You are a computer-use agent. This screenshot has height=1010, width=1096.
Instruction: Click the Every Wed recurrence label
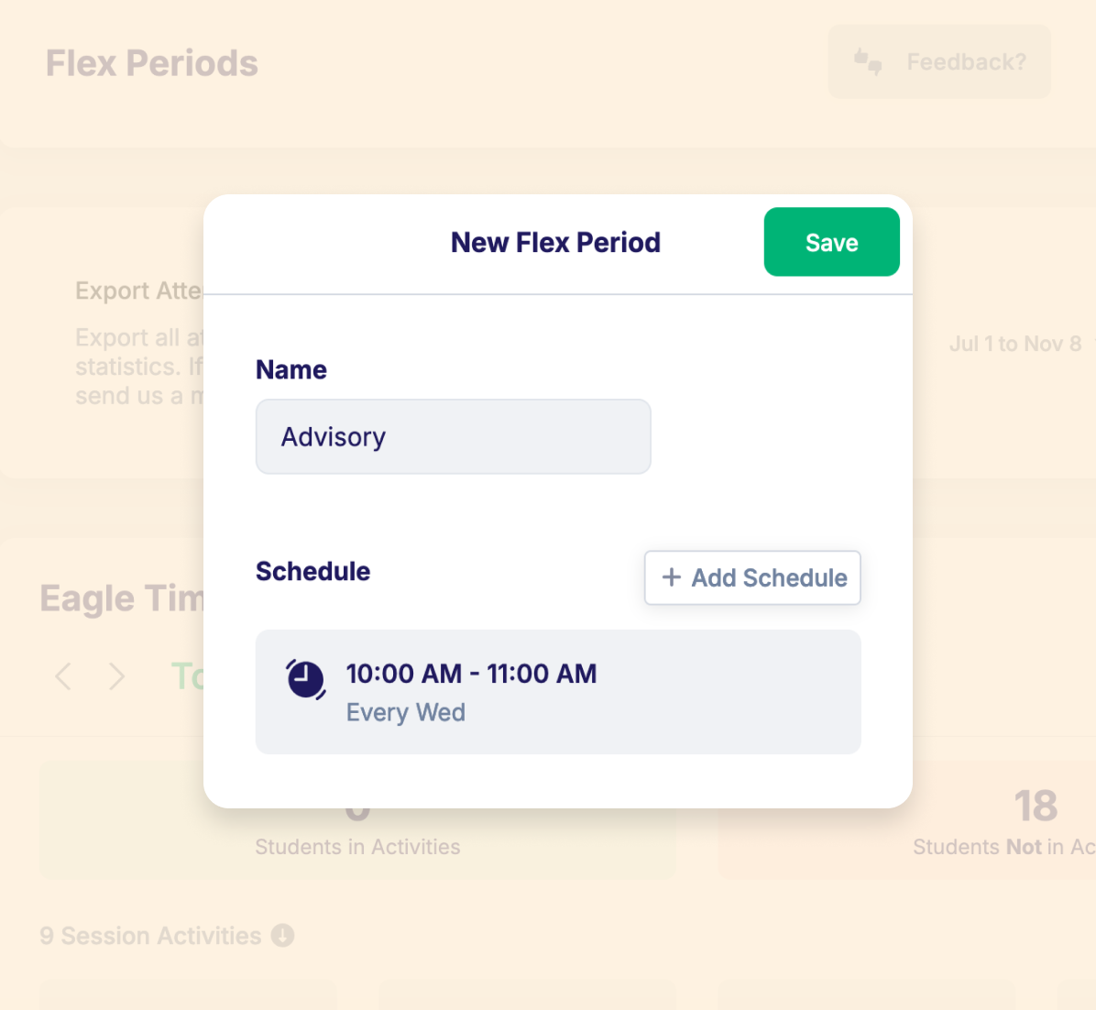point(406,712)
